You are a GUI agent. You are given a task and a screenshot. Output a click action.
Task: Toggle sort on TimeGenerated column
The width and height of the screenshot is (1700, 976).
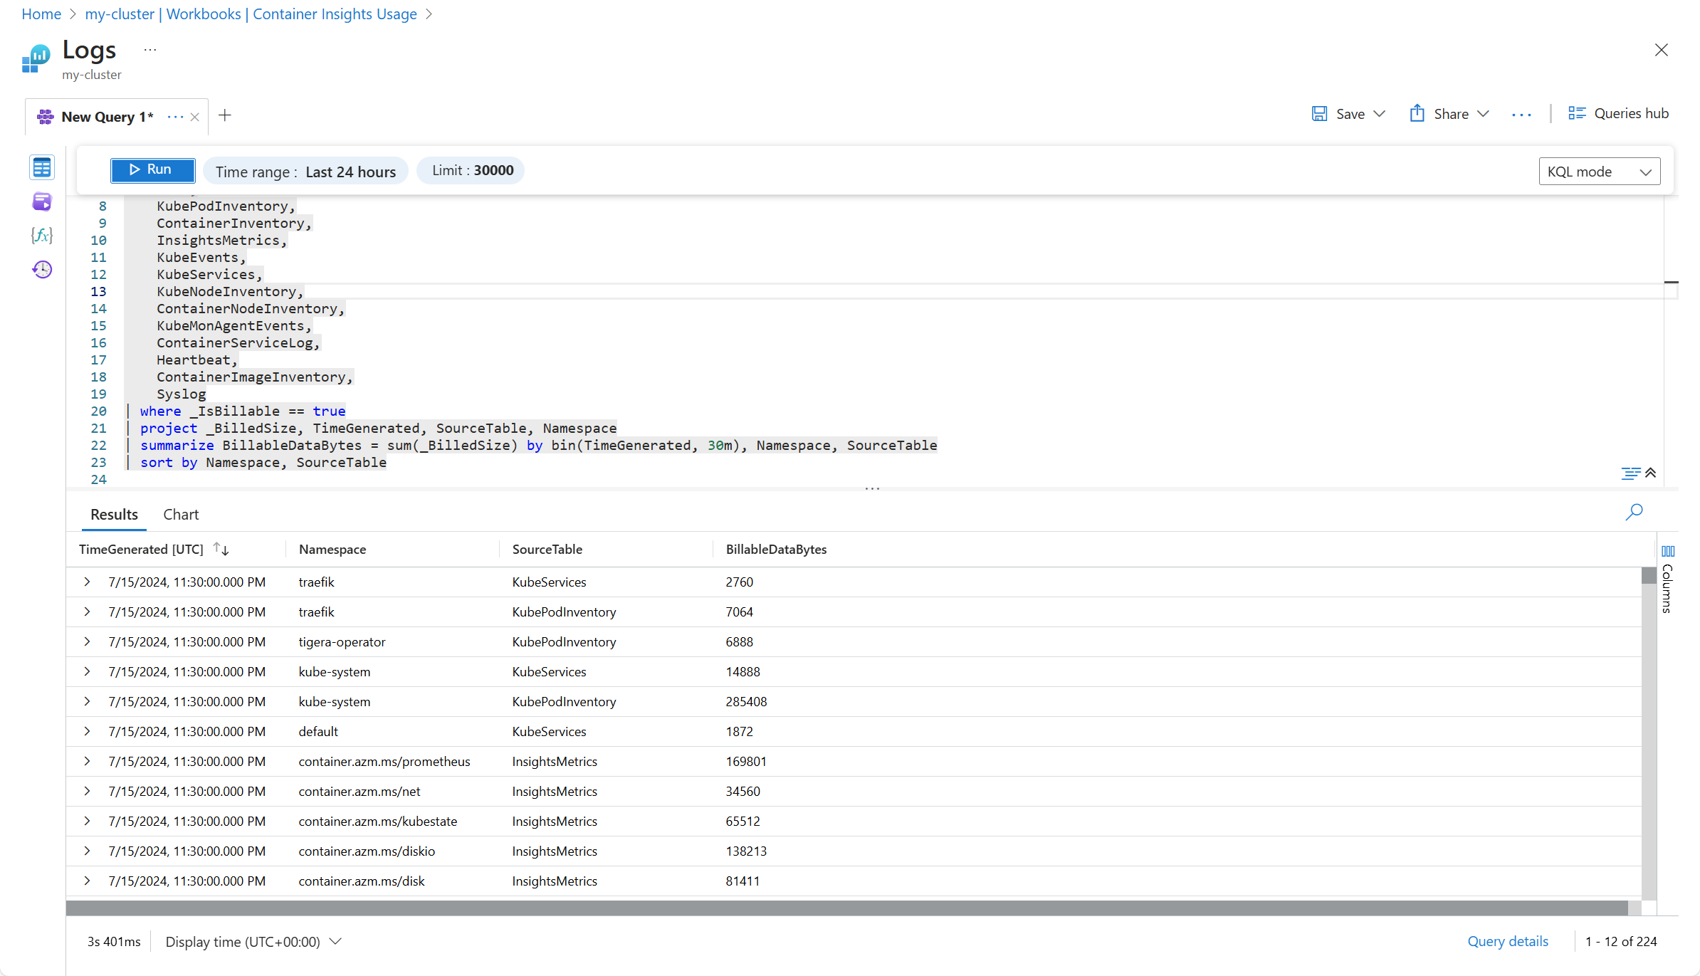[x=221, y=550]
